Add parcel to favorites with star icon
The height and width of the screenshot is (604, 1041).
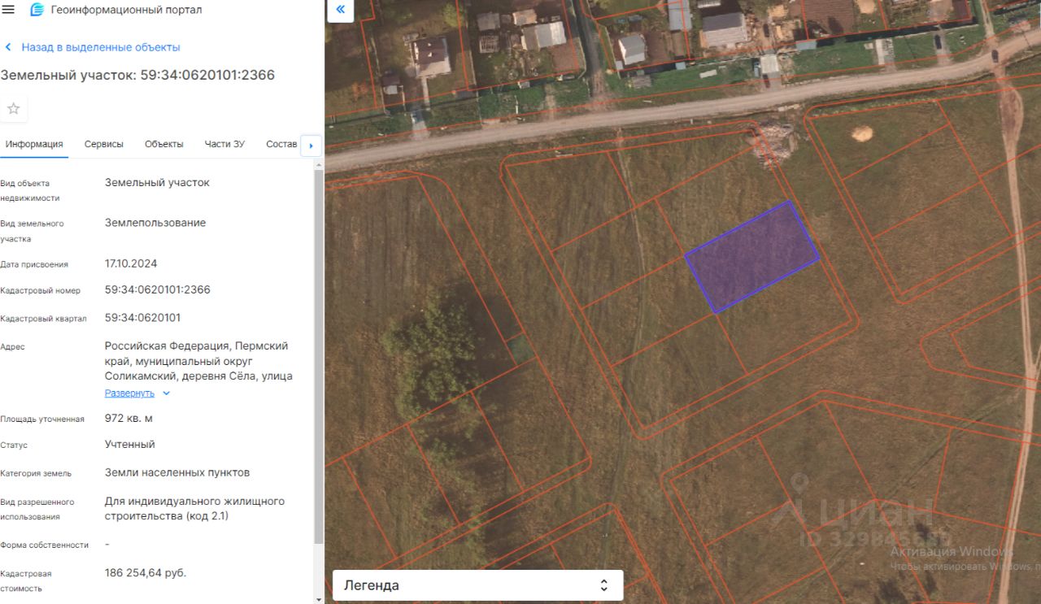pyautogui.click(x=14, y=109)
